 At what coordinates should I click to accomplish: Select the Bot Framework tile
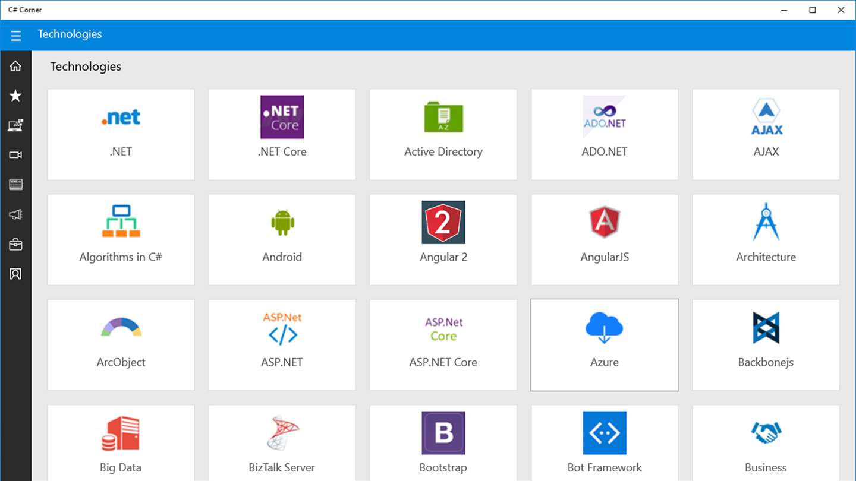tap(605, 443)
